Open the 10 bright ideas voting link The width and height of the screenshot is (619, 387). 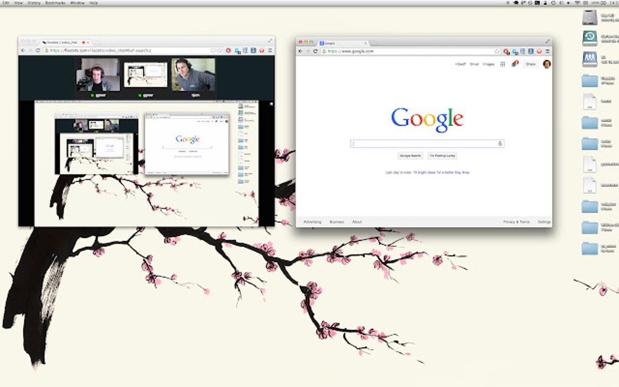pyautogui.click(x=441, y=172)
